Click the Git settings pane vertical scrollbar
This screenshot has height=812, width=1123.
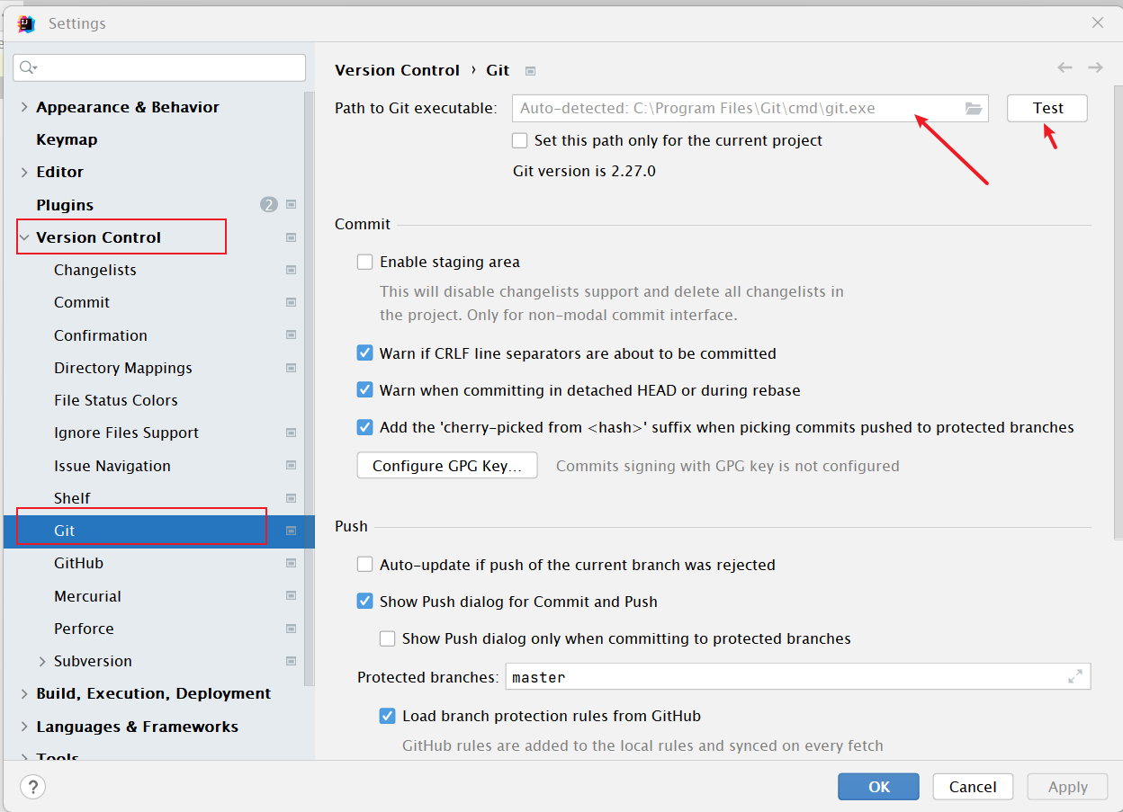(x=1119, y=312)
